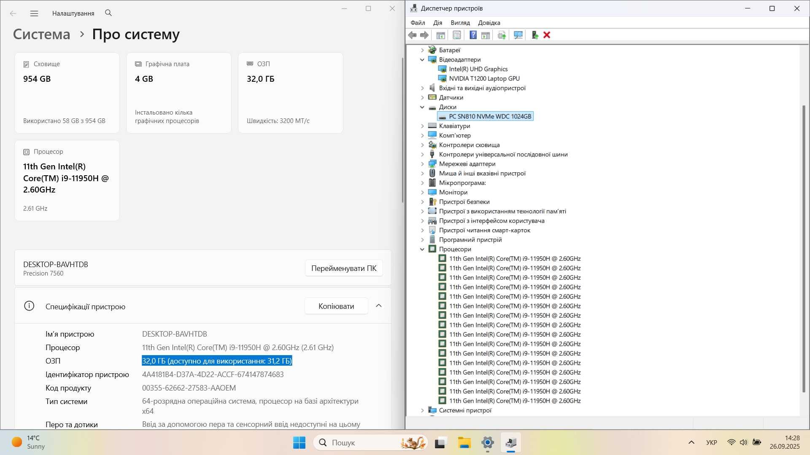The width and height of the screenshot is (810, 455).
Task: Click the Update Driver toolbar icon
Action: click(502, 35)
